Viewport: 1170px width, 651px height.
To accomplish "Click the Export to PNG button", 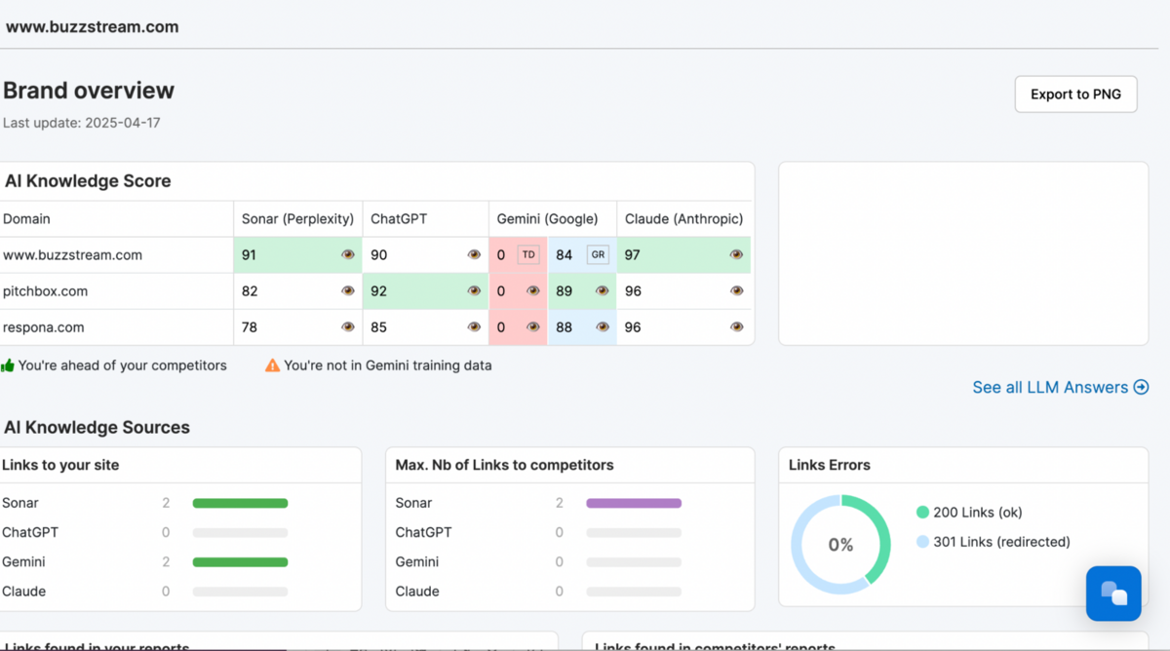I will (1075, 95).
